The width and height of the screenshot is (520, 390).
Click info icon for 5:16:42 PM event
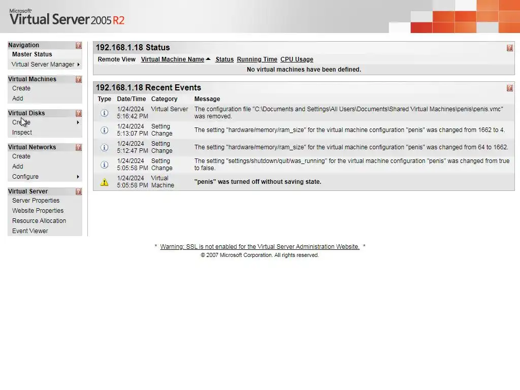105,113
